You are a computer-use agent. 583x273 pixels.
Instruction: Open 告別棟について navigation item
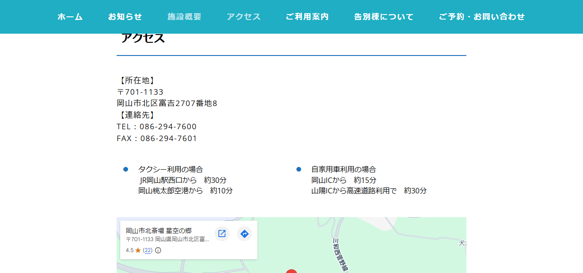[384, 17]
